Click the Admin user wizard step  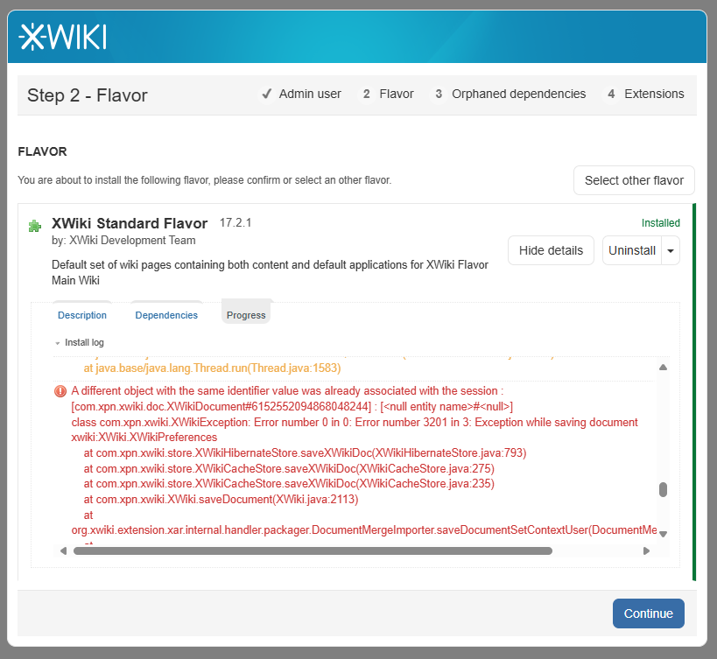[301, 95]
